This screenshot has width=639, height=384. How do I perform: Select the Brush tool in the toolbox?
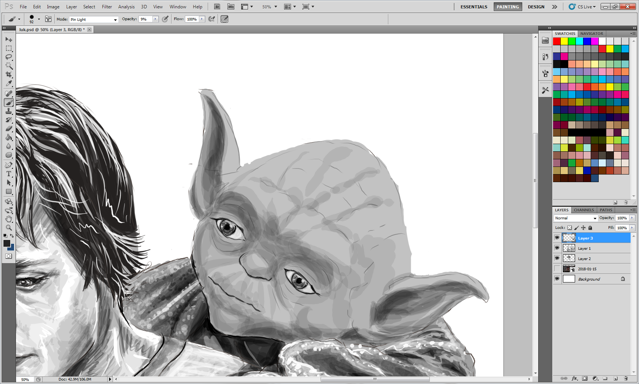(x=9, y=102)
